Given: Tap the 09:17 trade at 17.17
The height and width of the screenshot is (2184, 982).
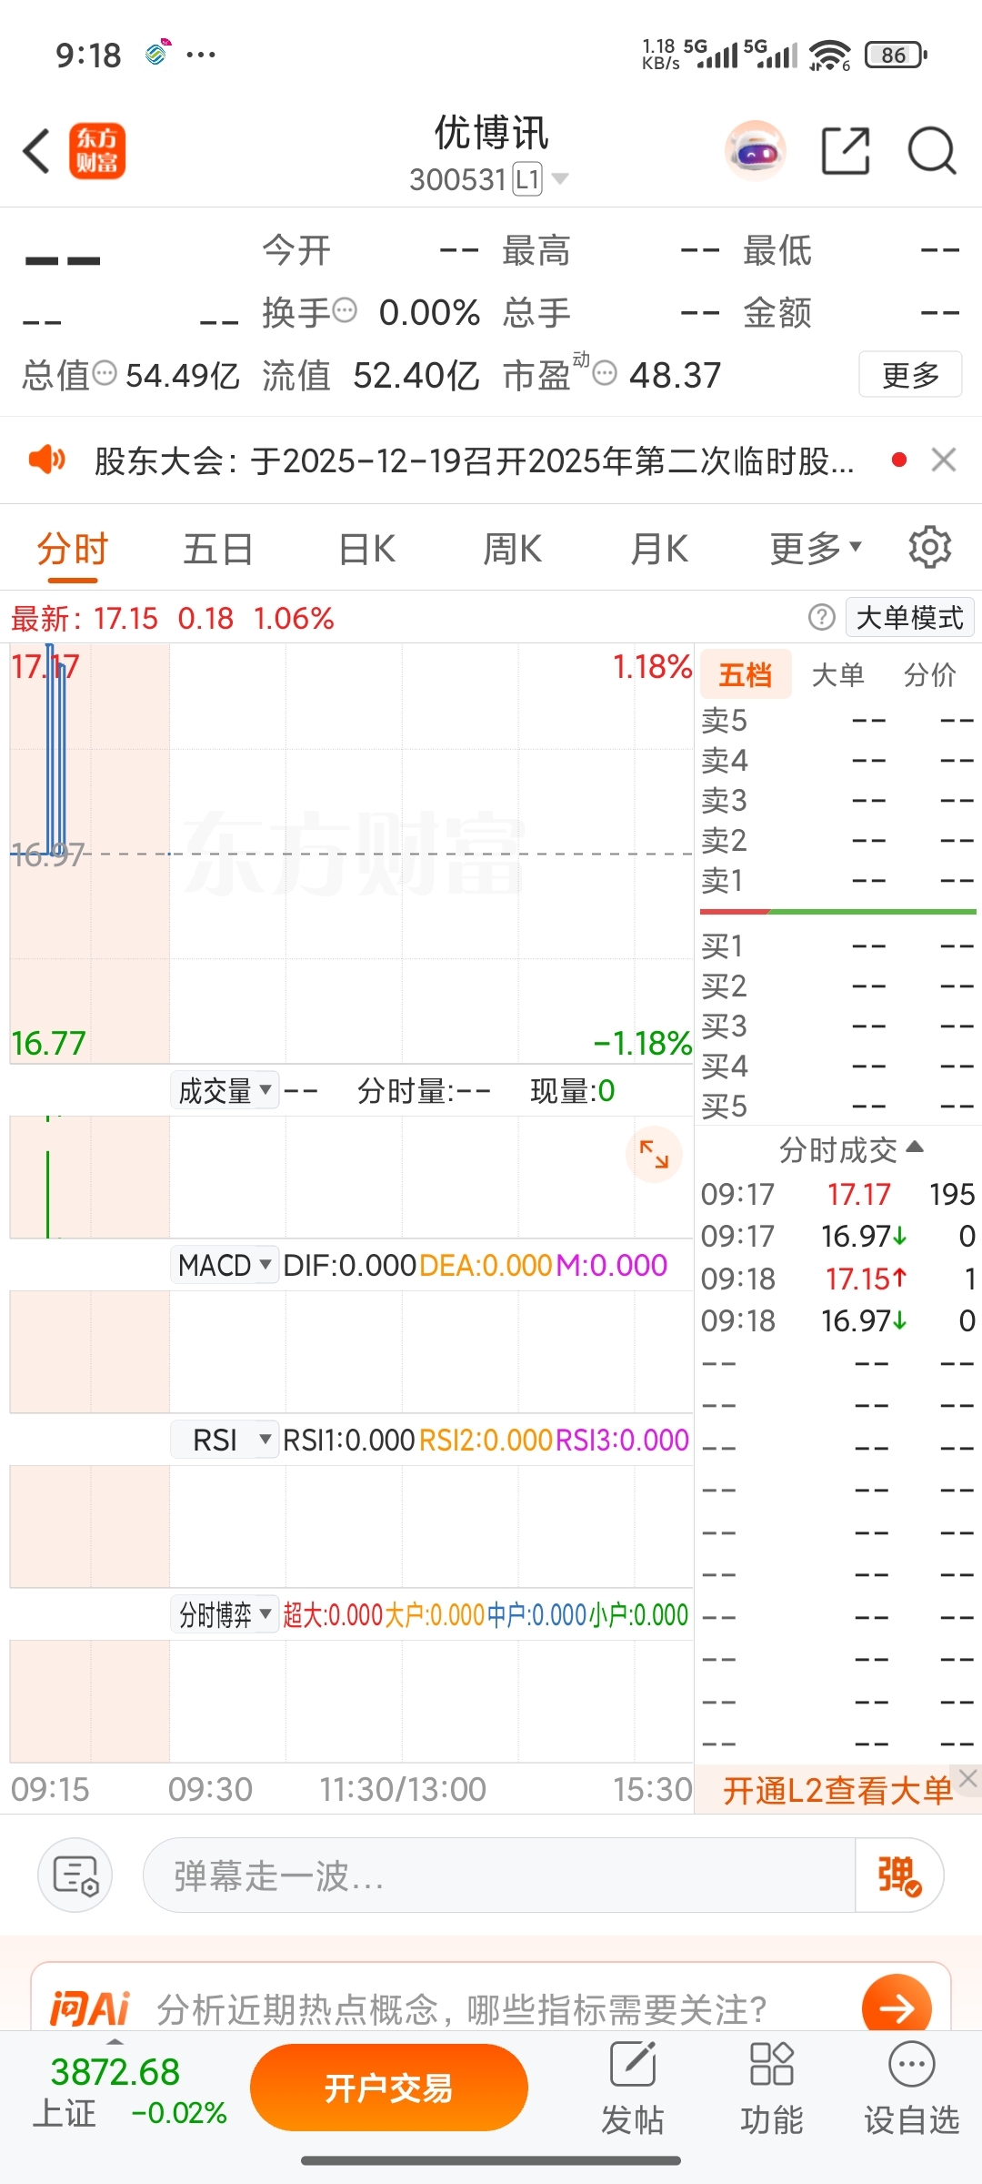Looking at the screenshot, I should click(x=837, y=1194).
